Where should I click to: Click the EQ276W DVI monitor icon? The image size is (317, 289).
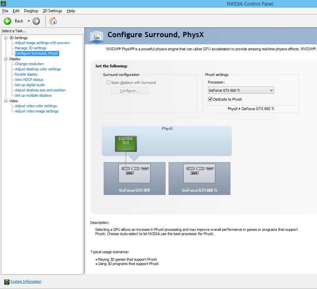(x=125, y=144)
